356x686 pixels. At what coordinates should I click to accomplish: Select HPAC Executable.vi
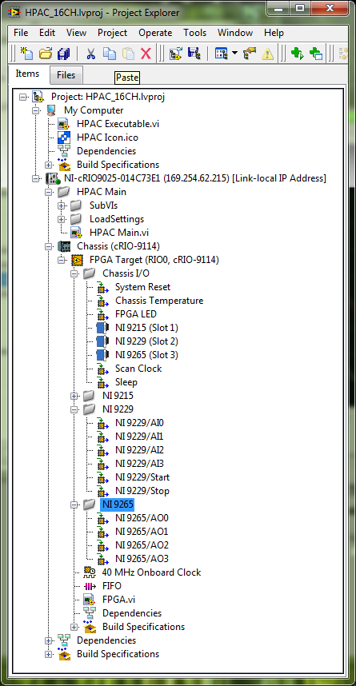[x=118, y=124]
